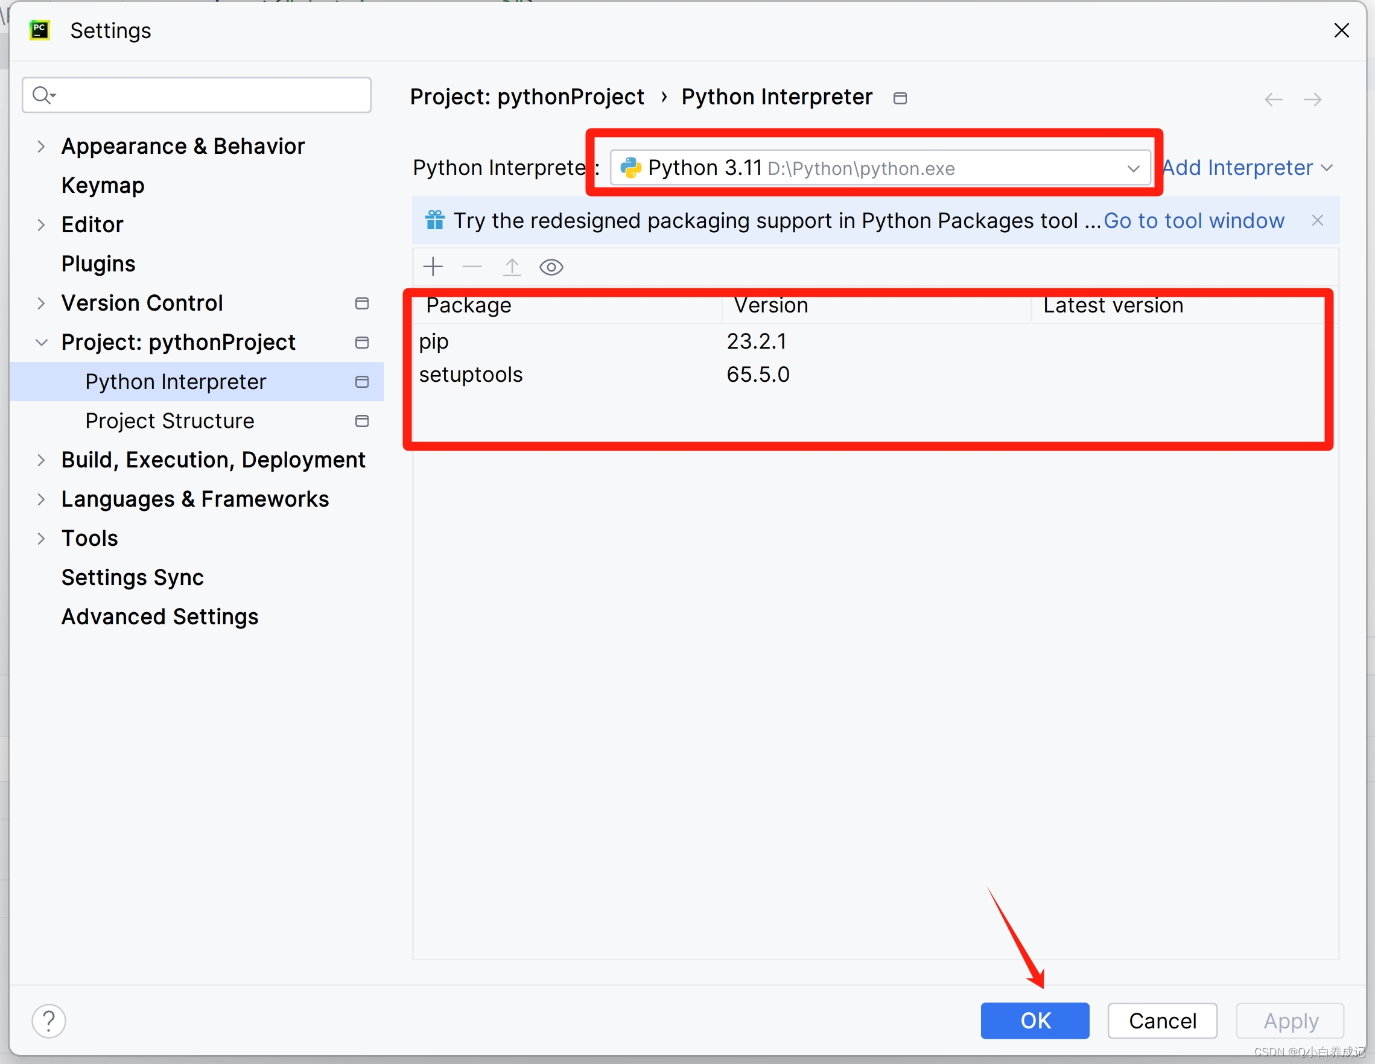Click the install package plus icon
Screen dimensions: 1375x1064
433,267
